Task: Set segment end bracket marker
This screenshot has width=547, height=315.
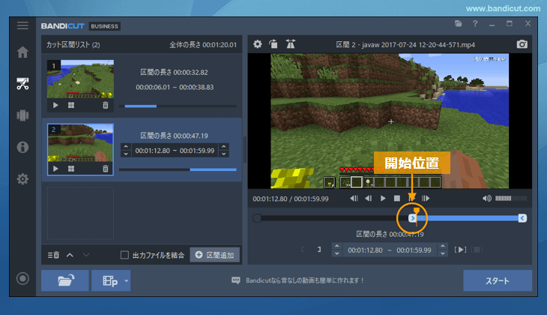Action: coord(319,249)
